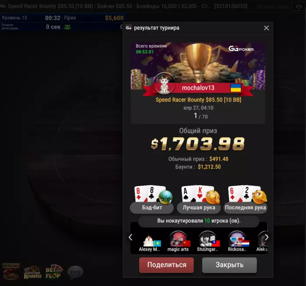Open the Next Hand Roulette icon
This screenshot has height=286, width=306.
33,272
